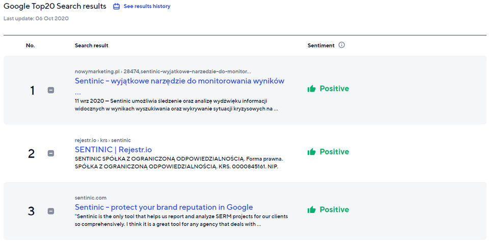Click the sentinic.com URL text
The image size is (489, 242).
(90, 198)
